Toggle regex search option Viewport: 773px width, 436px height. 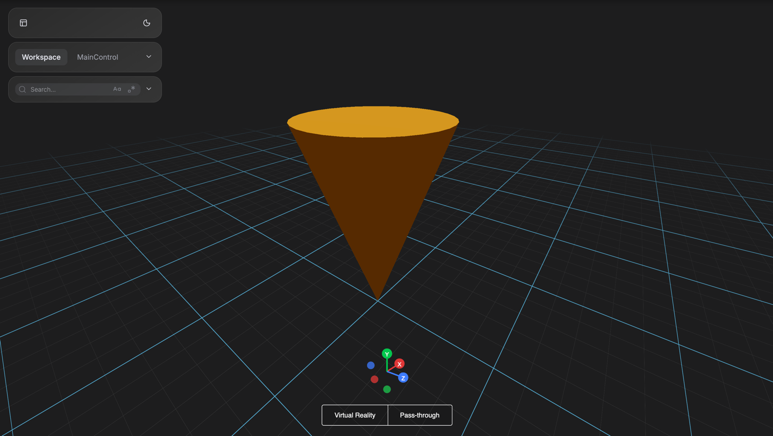[x=132, y=89]
